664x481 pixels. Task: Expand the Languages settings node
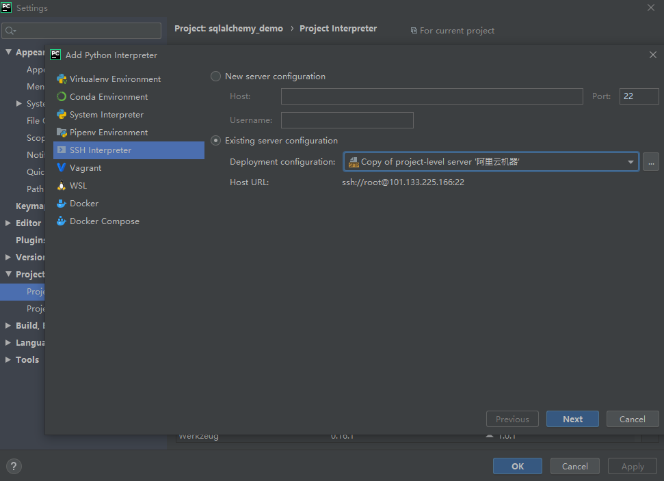pyautogui.click(x=8, y=343)
